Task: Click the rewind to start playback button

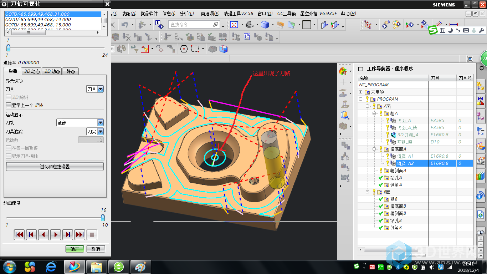Action: [19, 235]
